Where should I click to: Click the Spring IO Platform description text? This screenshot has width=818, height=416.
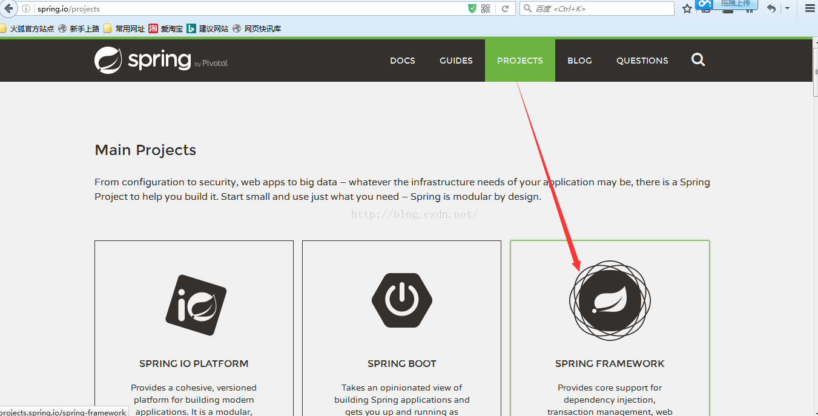click(x=194, y=400)
